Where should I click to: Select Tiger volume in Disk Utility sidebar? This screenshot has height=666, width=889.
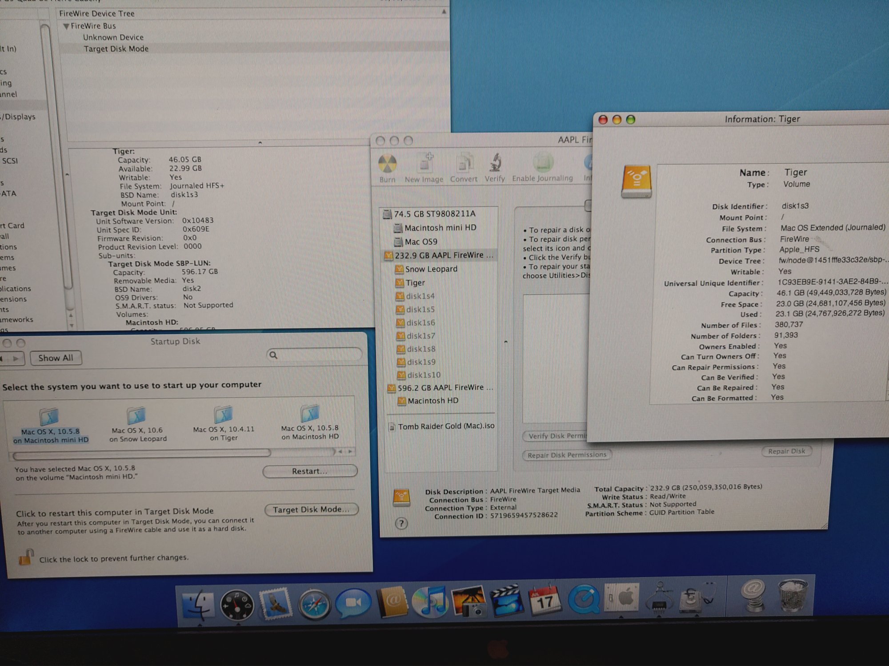pos(415,283)
